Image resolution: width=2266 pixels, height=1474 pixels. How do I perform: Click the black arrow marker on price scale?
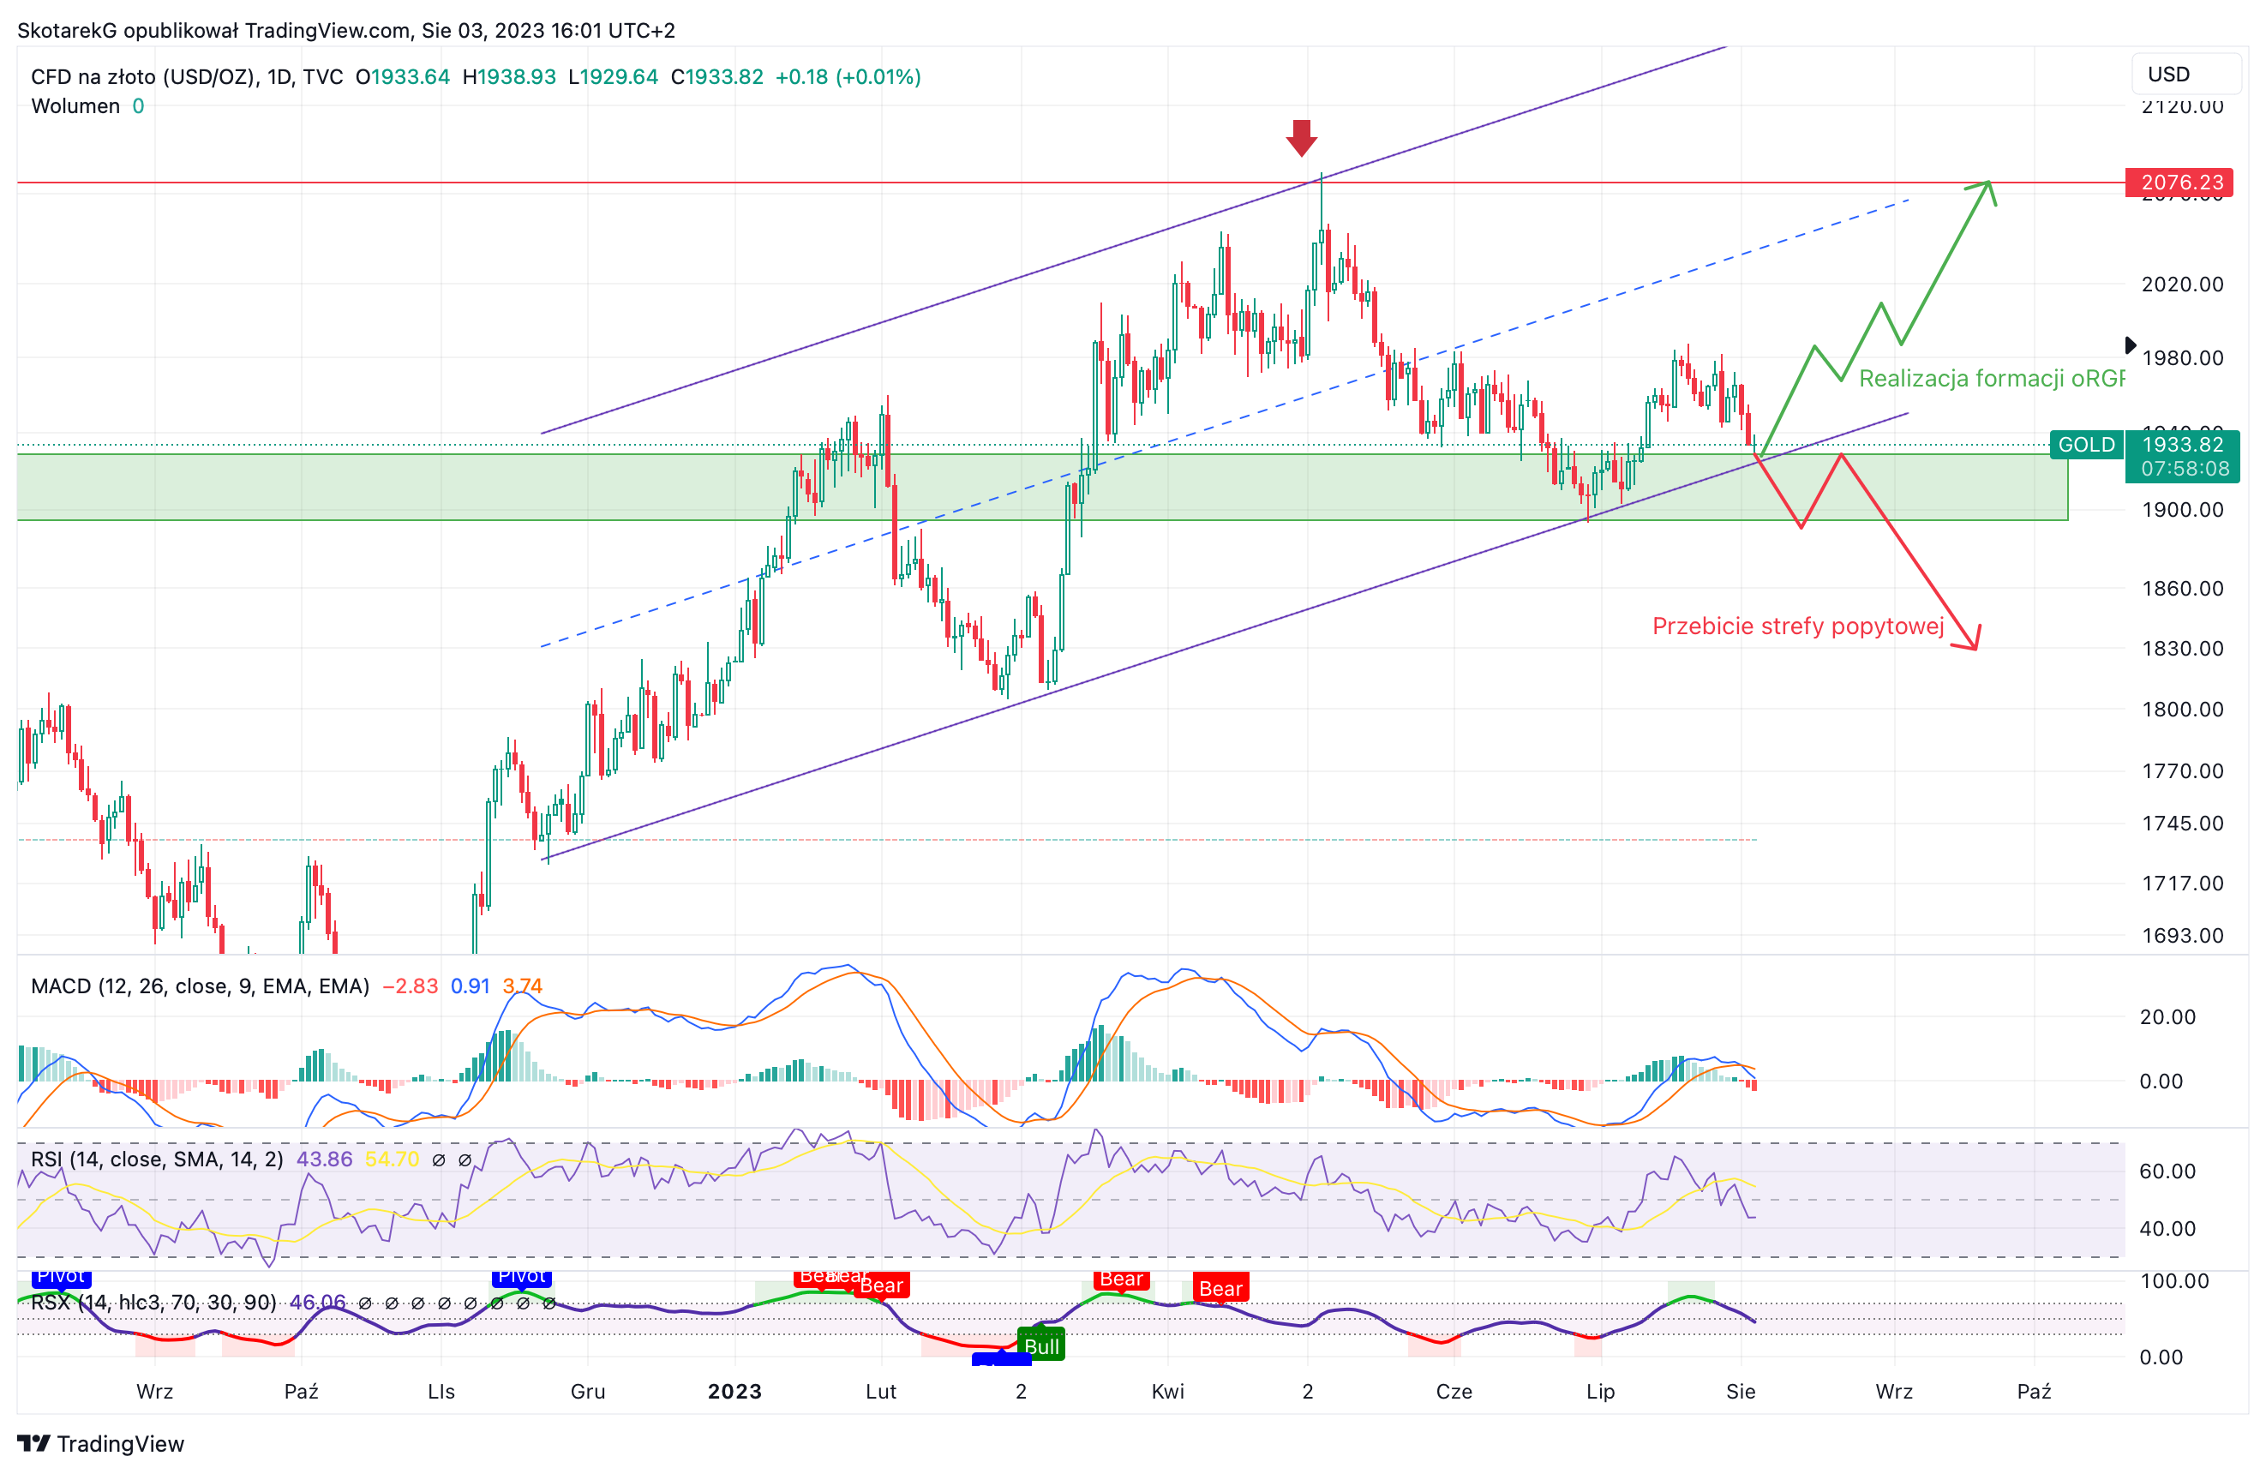[x=2131, y=345]
